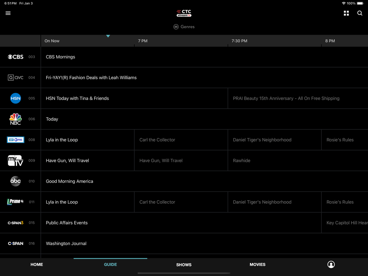
Task: Open HSN Today with Tina & Friends
Action: point(134,98)
